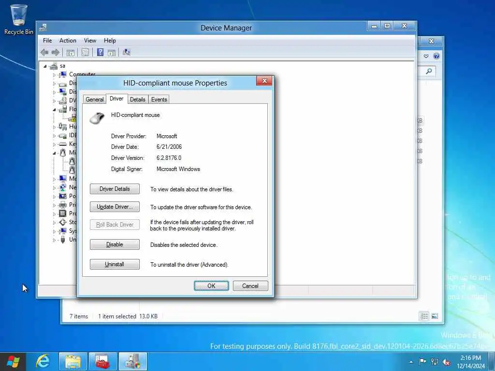Screen dimensions: 495x371
Task: Collapse the Floppy tree category
Action: click(54, 110)
